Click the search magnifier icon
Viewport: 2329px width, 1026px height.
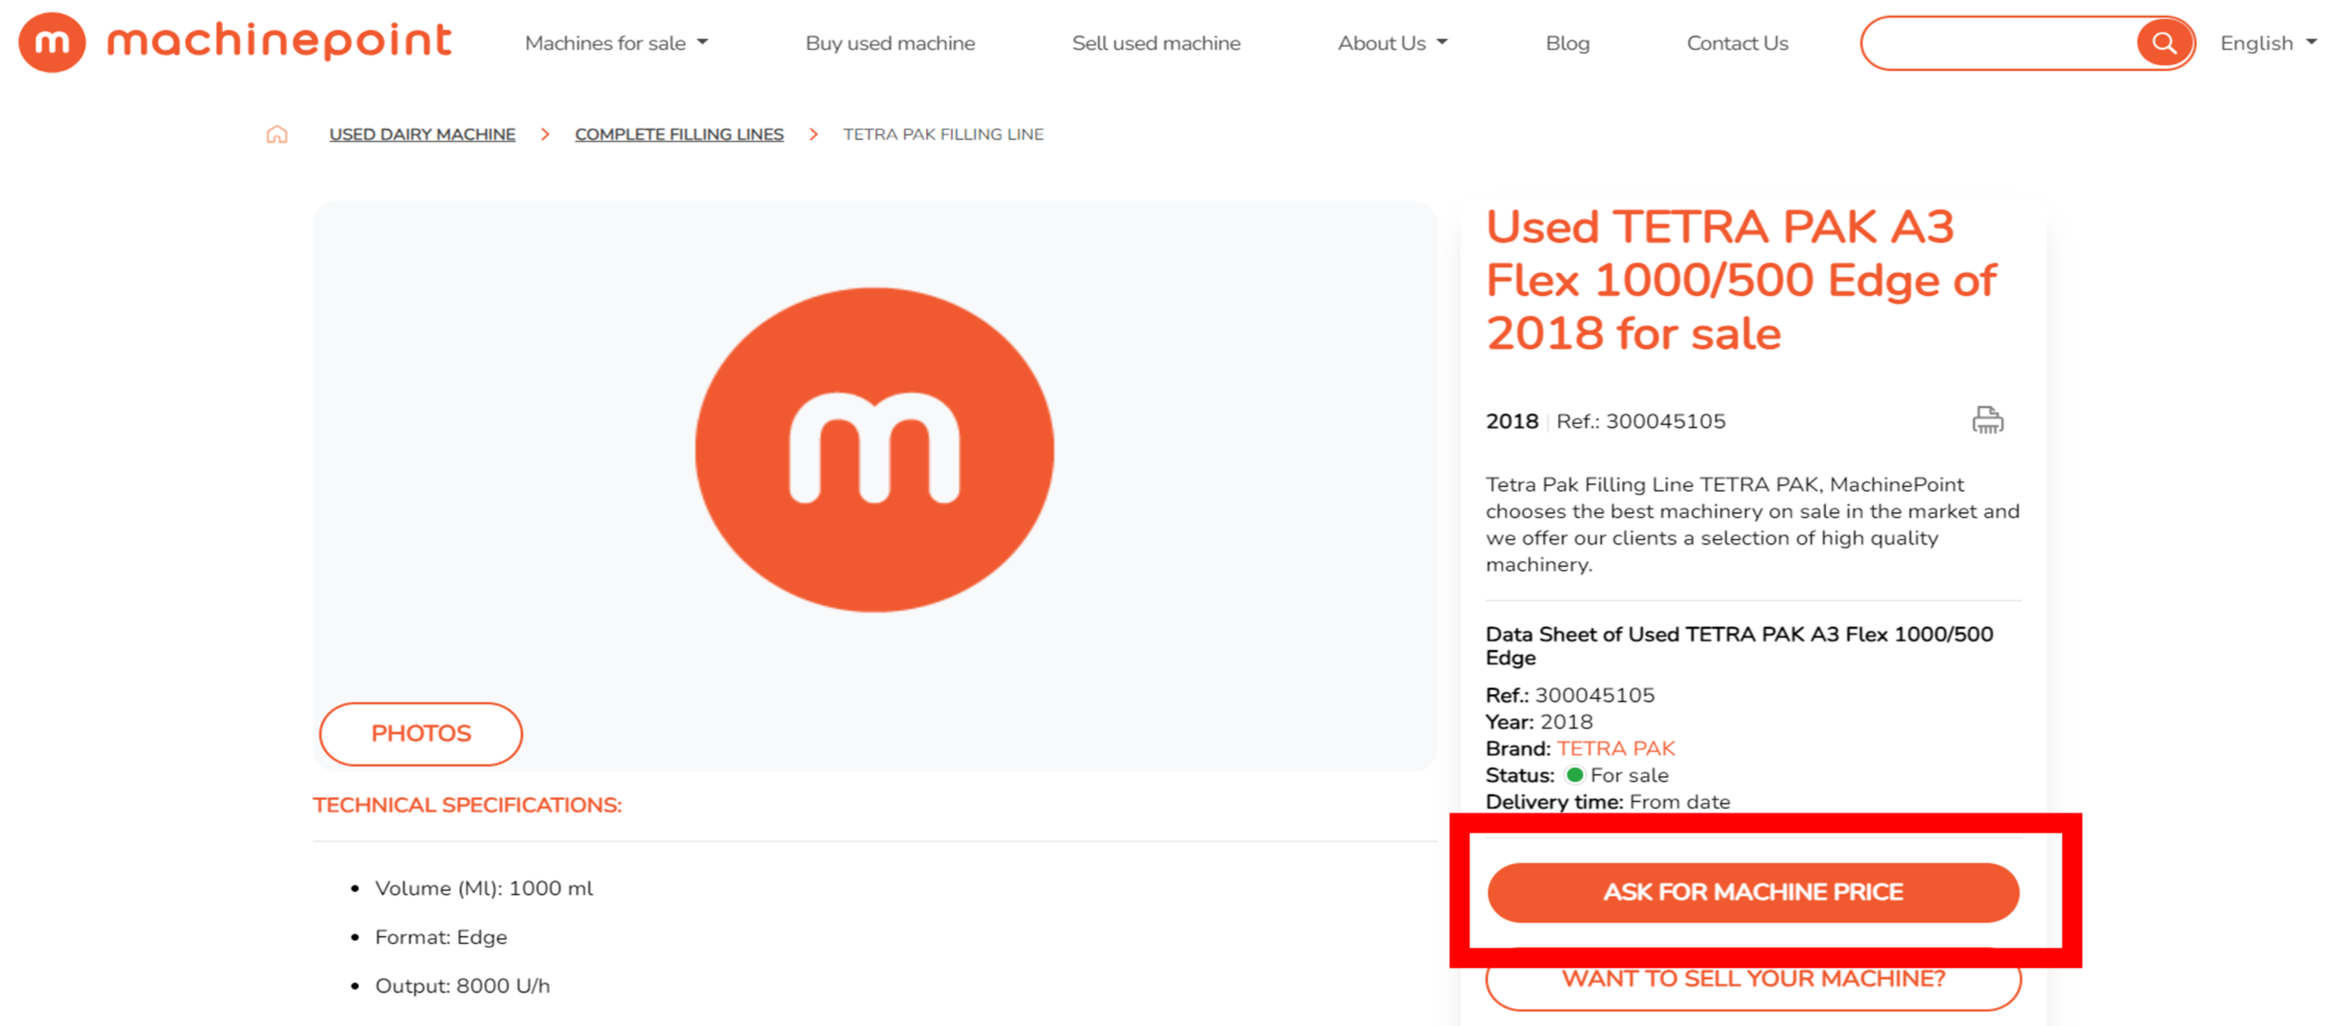pos(2164,43)
